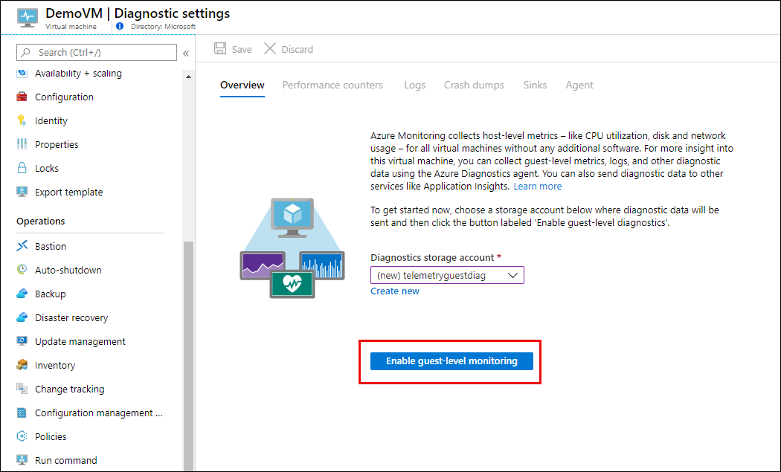781x472 pixels.
Task: Click the directory info icon
Action: click(120, 26)
